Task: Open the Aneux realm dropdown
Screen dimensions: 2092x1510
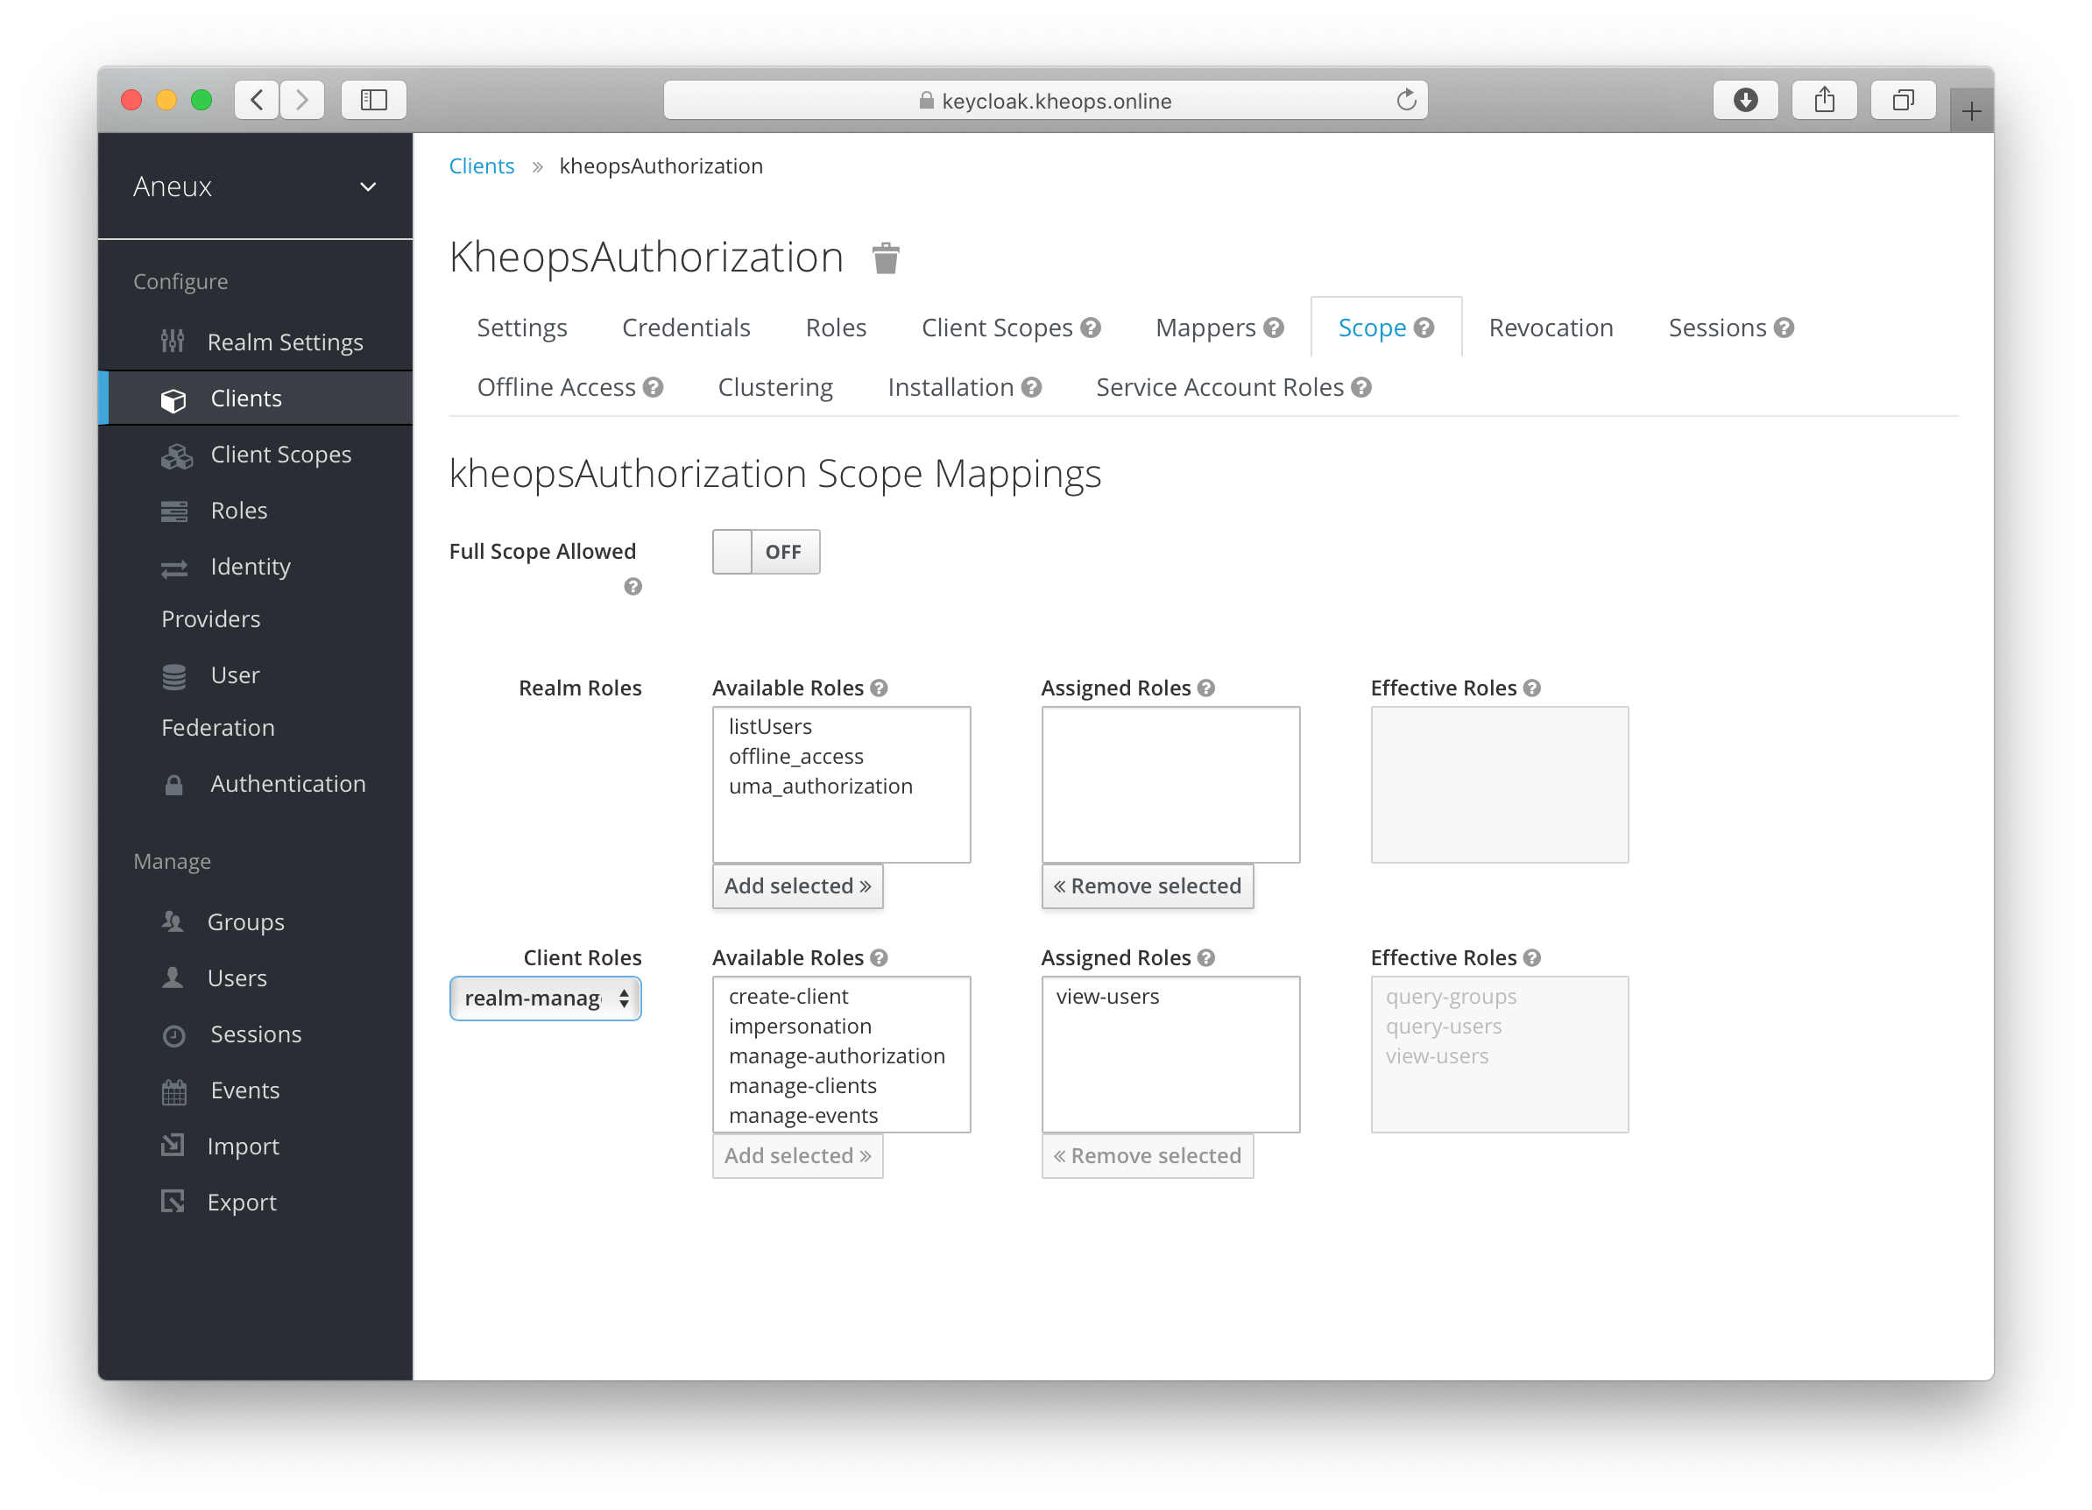Action: point(256,187)
